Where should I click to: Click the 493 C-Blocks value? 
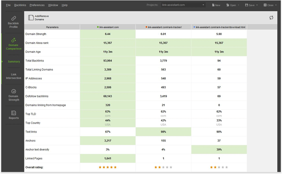pyautogui.click(x=163, y=87)
